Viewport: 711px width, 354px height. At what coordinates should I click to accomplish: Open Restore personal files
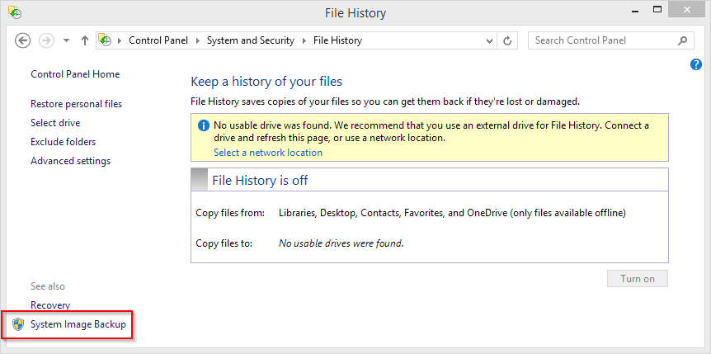click(76, 104)
